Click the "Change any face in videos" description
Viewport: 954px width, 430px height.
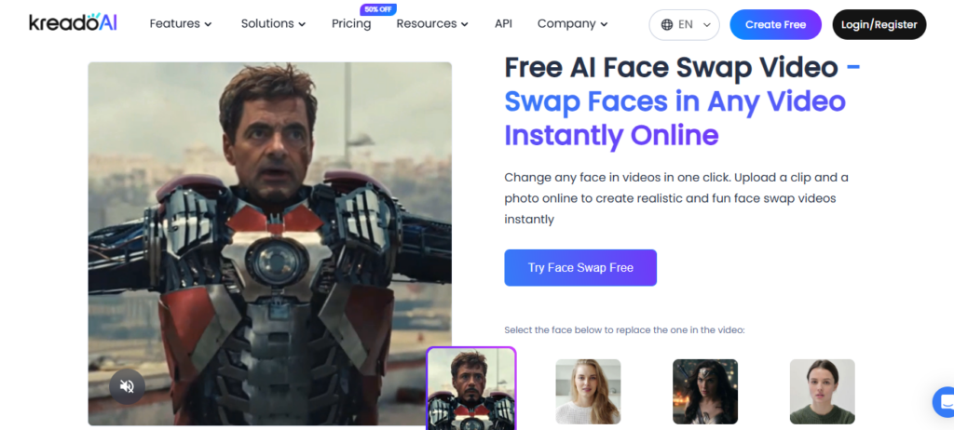pos(676,198)
